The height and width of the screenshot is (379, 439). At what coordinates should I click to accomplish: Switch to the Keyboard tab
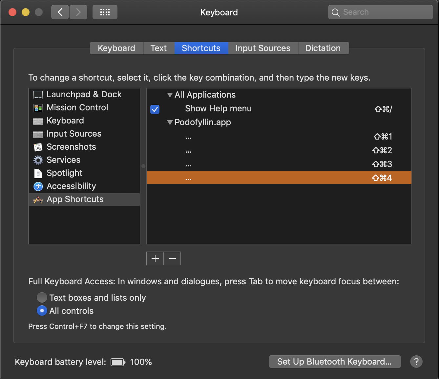pos(116,48)
